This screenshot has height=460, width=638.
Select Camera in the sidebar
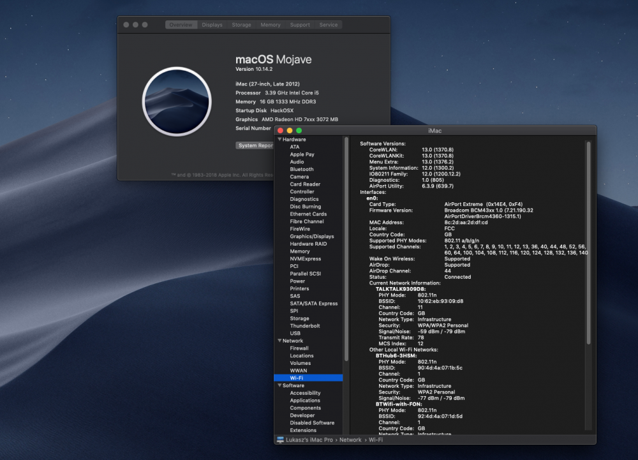click(x=299, y=177)
